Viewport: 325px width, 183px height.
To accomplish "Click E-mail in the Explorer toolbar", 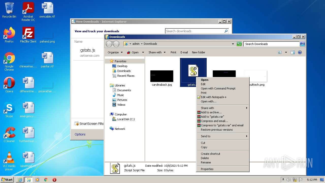I will pos(184,52).
